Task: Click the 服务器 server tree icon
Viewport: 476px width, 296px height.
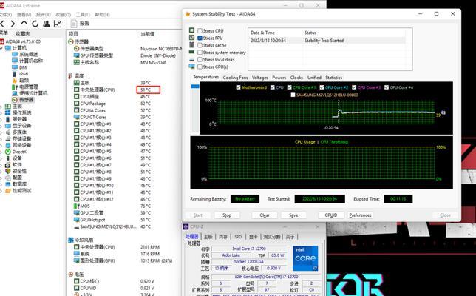Action: (7, 119)
